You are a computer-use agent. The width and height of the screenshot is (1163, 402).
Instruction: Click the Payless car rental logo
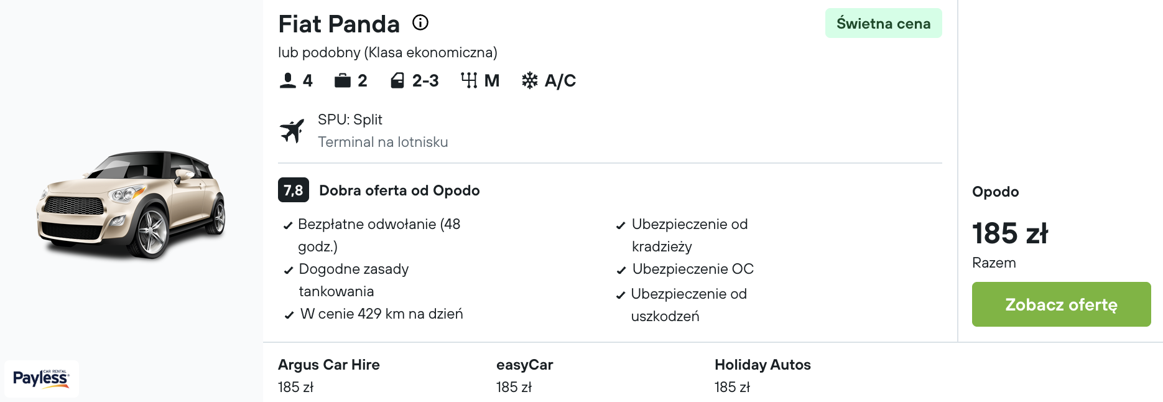coord(41,378)
